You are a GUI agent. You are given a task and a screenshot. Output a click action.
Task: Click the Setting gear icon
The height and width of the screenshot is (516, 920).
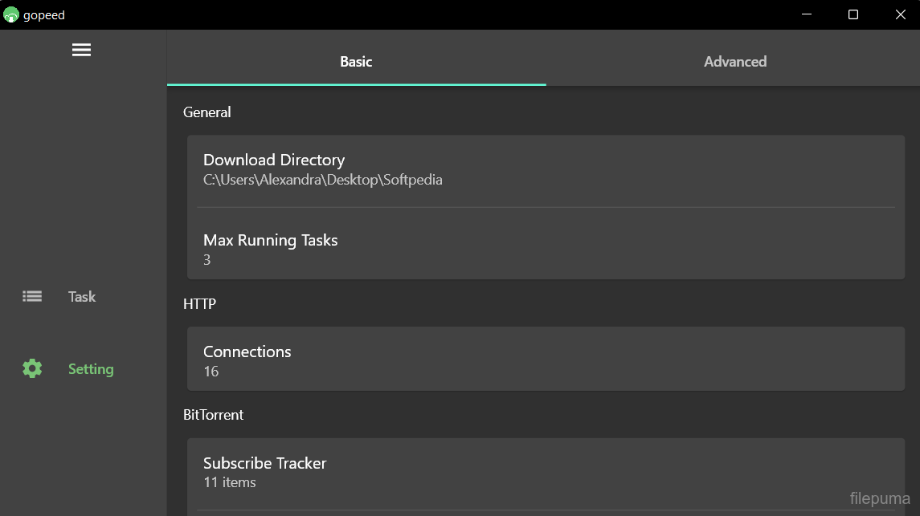[32, 369]
